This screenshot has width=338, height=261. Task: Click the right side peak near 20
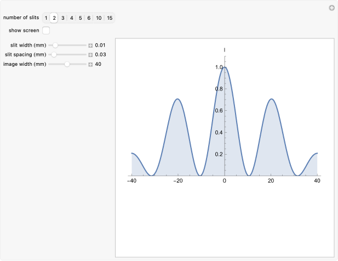pyautogui.click(x=272, y=99)
